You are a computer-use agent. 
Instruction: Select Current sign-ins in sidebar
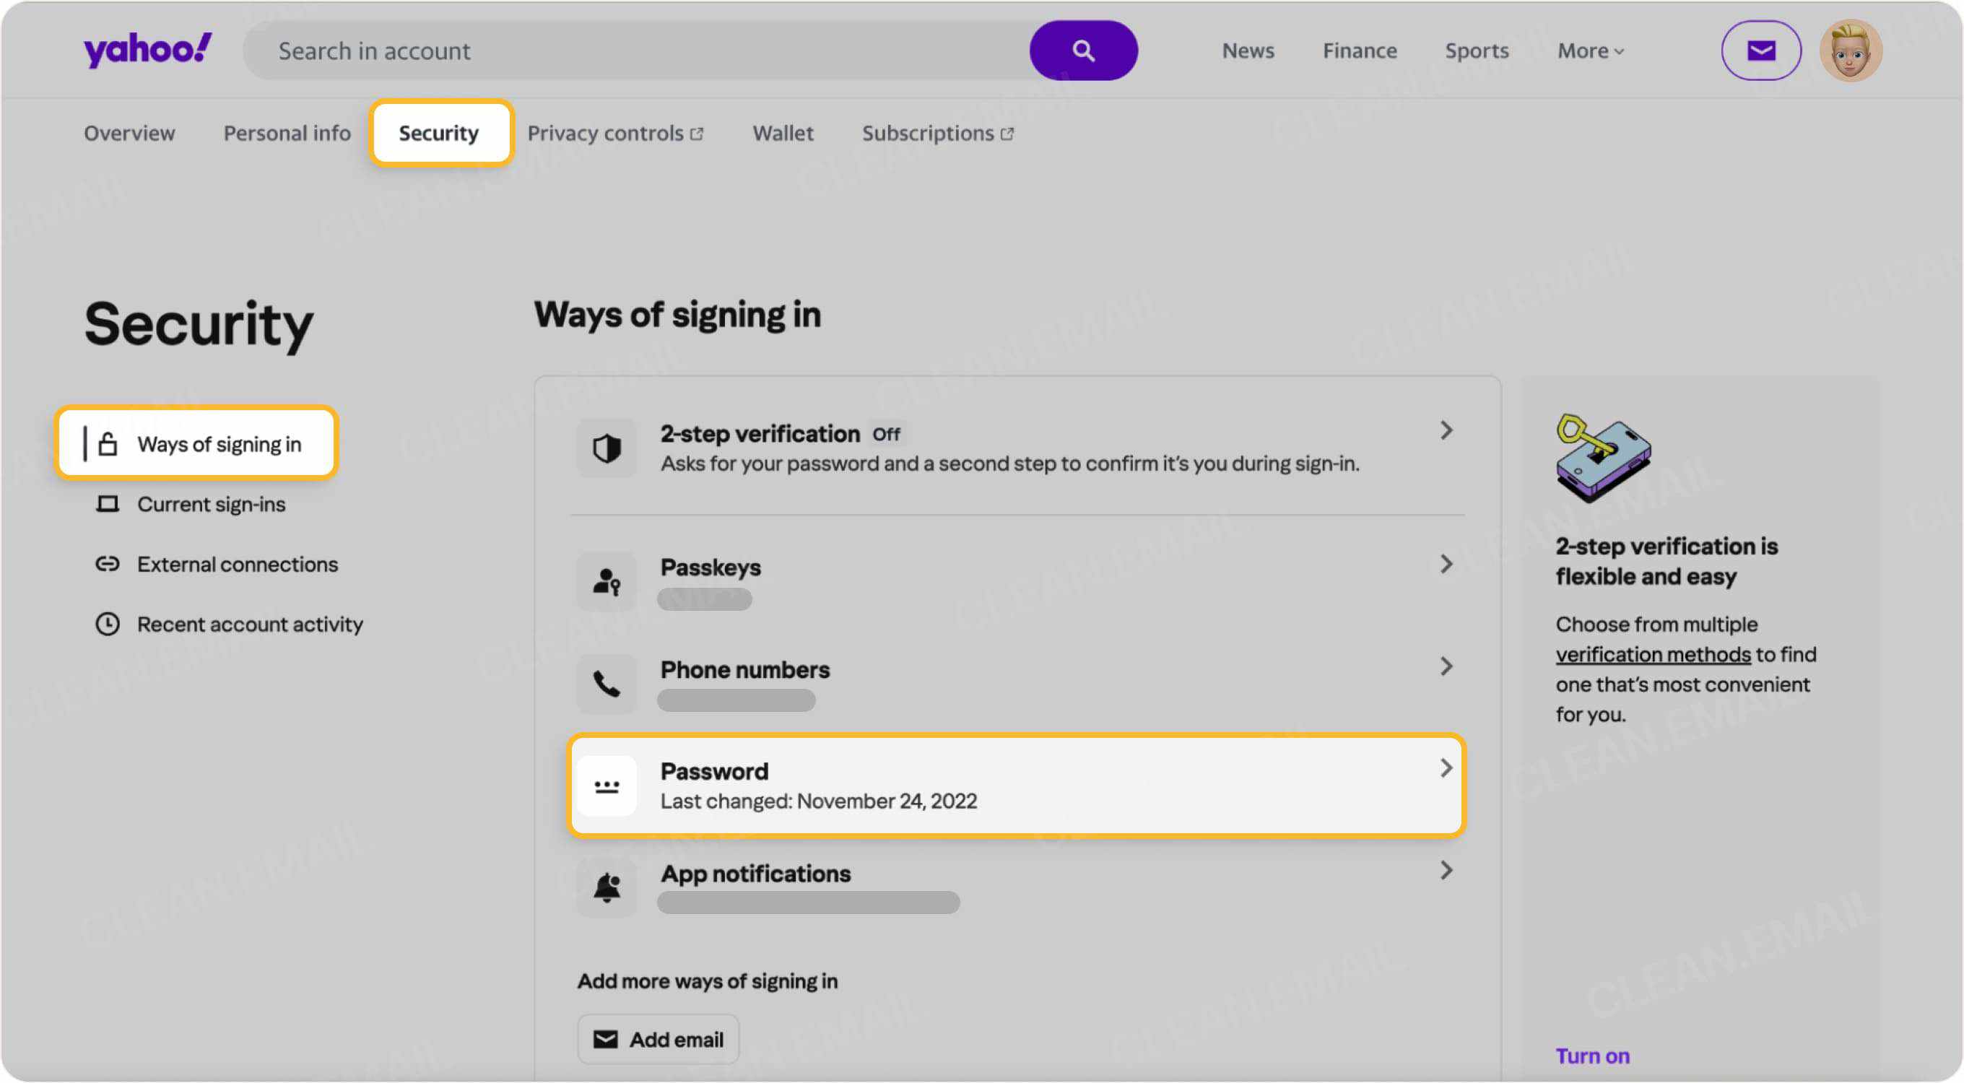click(x=191, y=504)
